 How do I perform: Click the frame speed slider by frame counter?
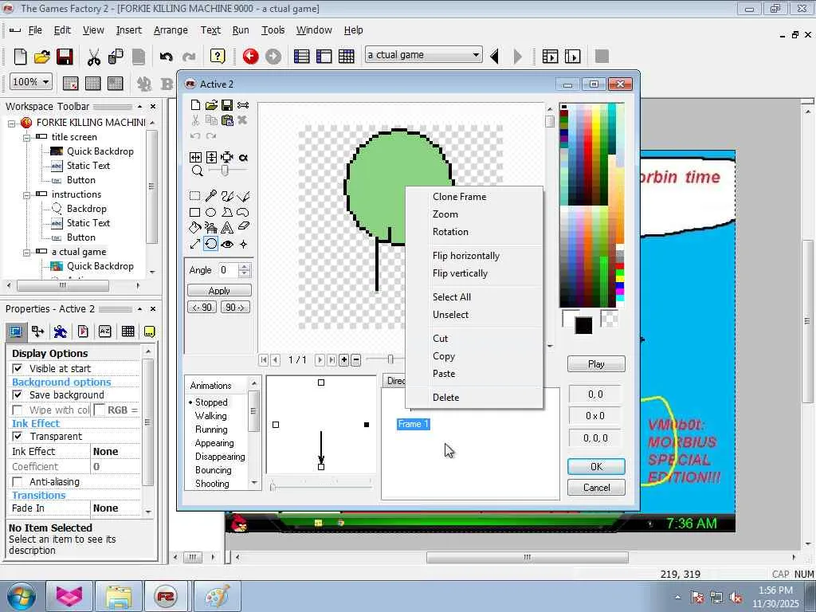coord(390,359)
